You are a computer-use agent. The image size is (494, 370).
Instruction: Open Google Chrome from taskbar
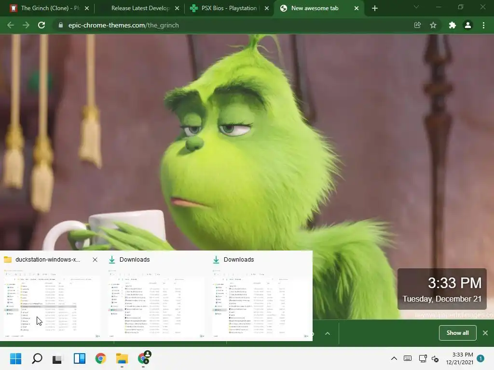(x=100, y=358)
